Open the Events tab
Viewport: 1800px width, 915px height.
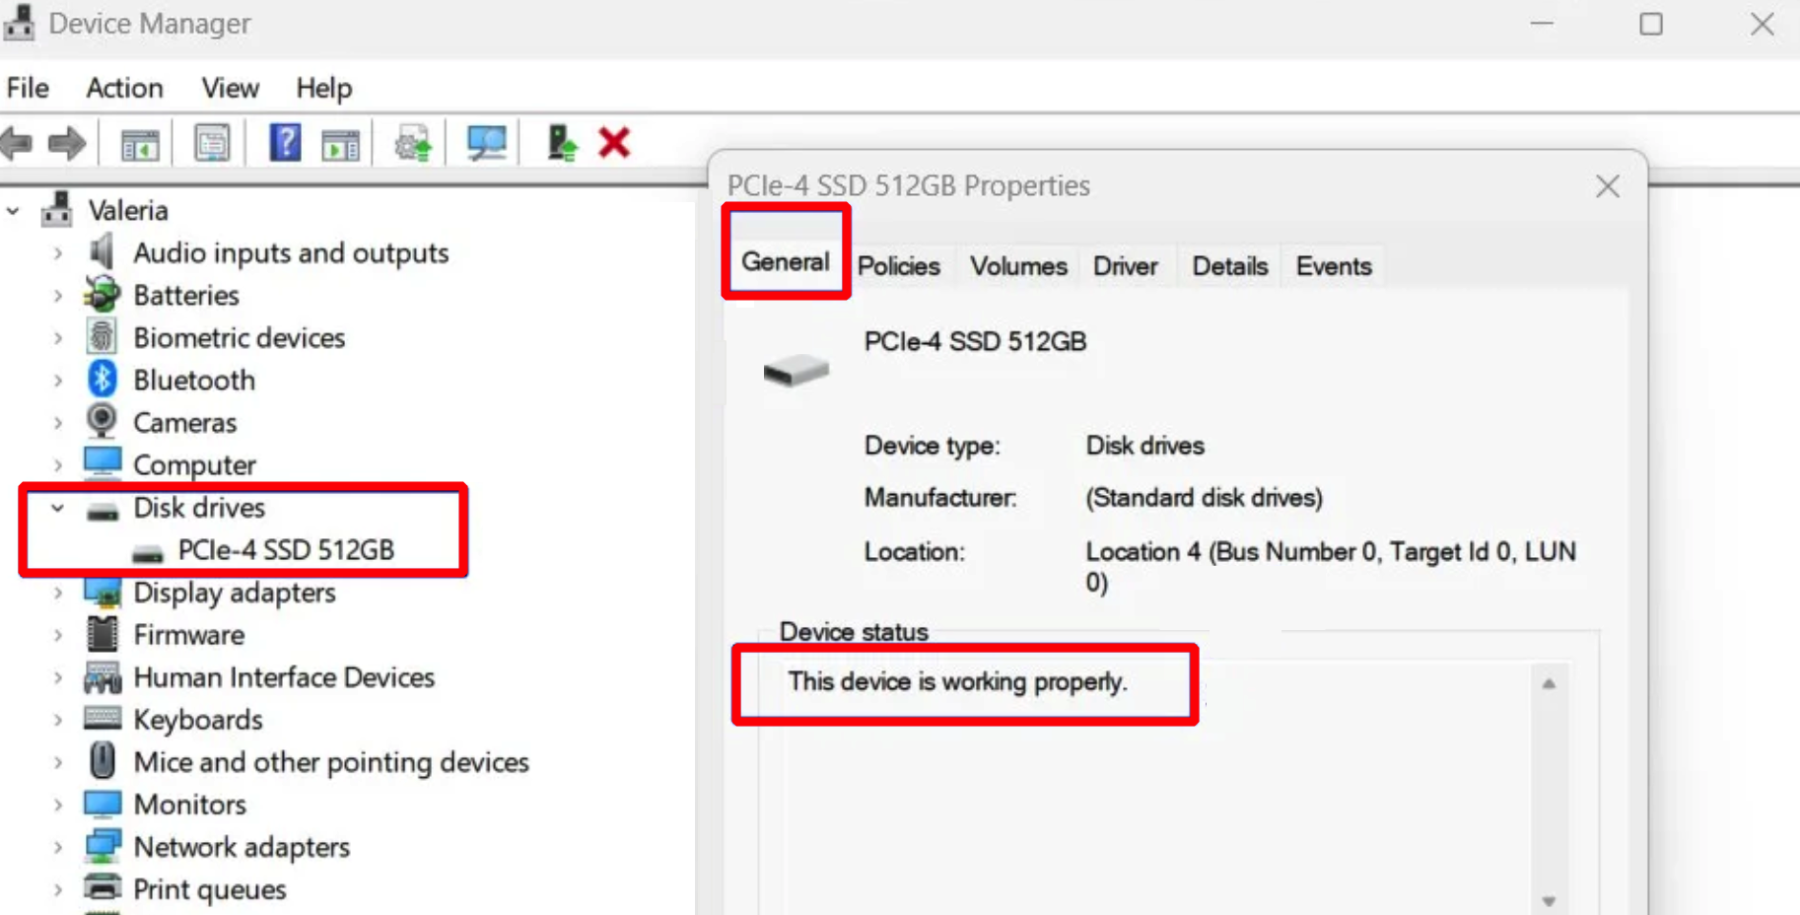pos(1333,266)
